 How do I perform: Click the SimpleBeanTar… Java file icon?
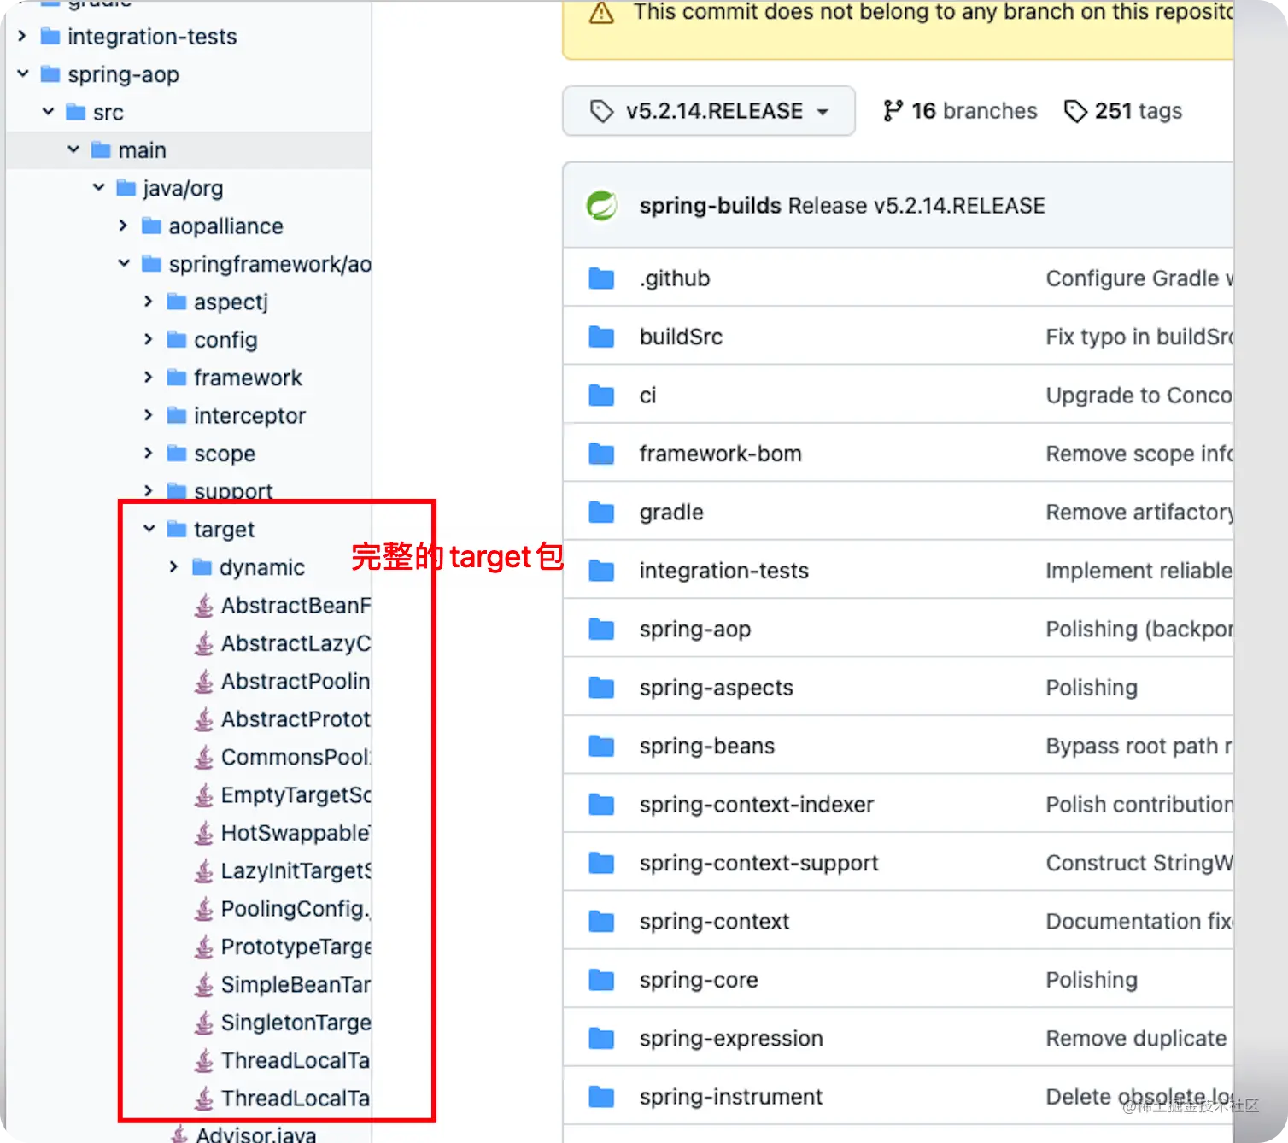click(x=203, y=985)
